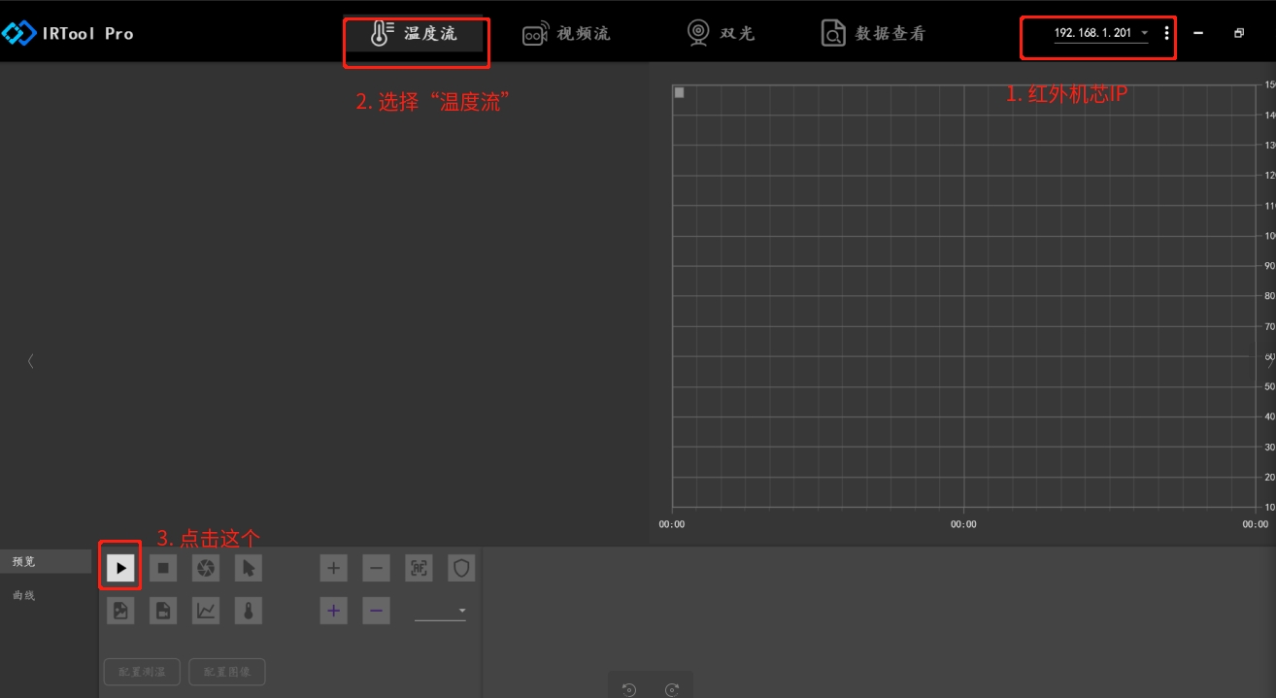Click the grey plus button, top row
1276x698 pixels.
333,568
